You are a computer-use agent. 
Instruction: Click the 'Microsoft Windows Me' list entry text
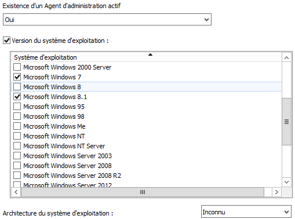(54, 126)
